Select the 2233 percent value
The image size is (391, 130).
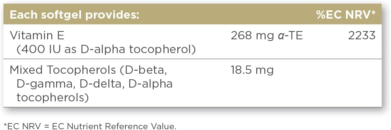click(x=362, y=36)
